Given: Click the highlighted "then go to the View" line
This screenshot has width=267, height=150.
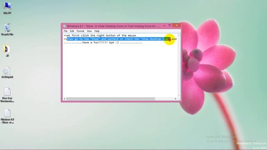Looking at the screenshot, I should click(118, 39).
